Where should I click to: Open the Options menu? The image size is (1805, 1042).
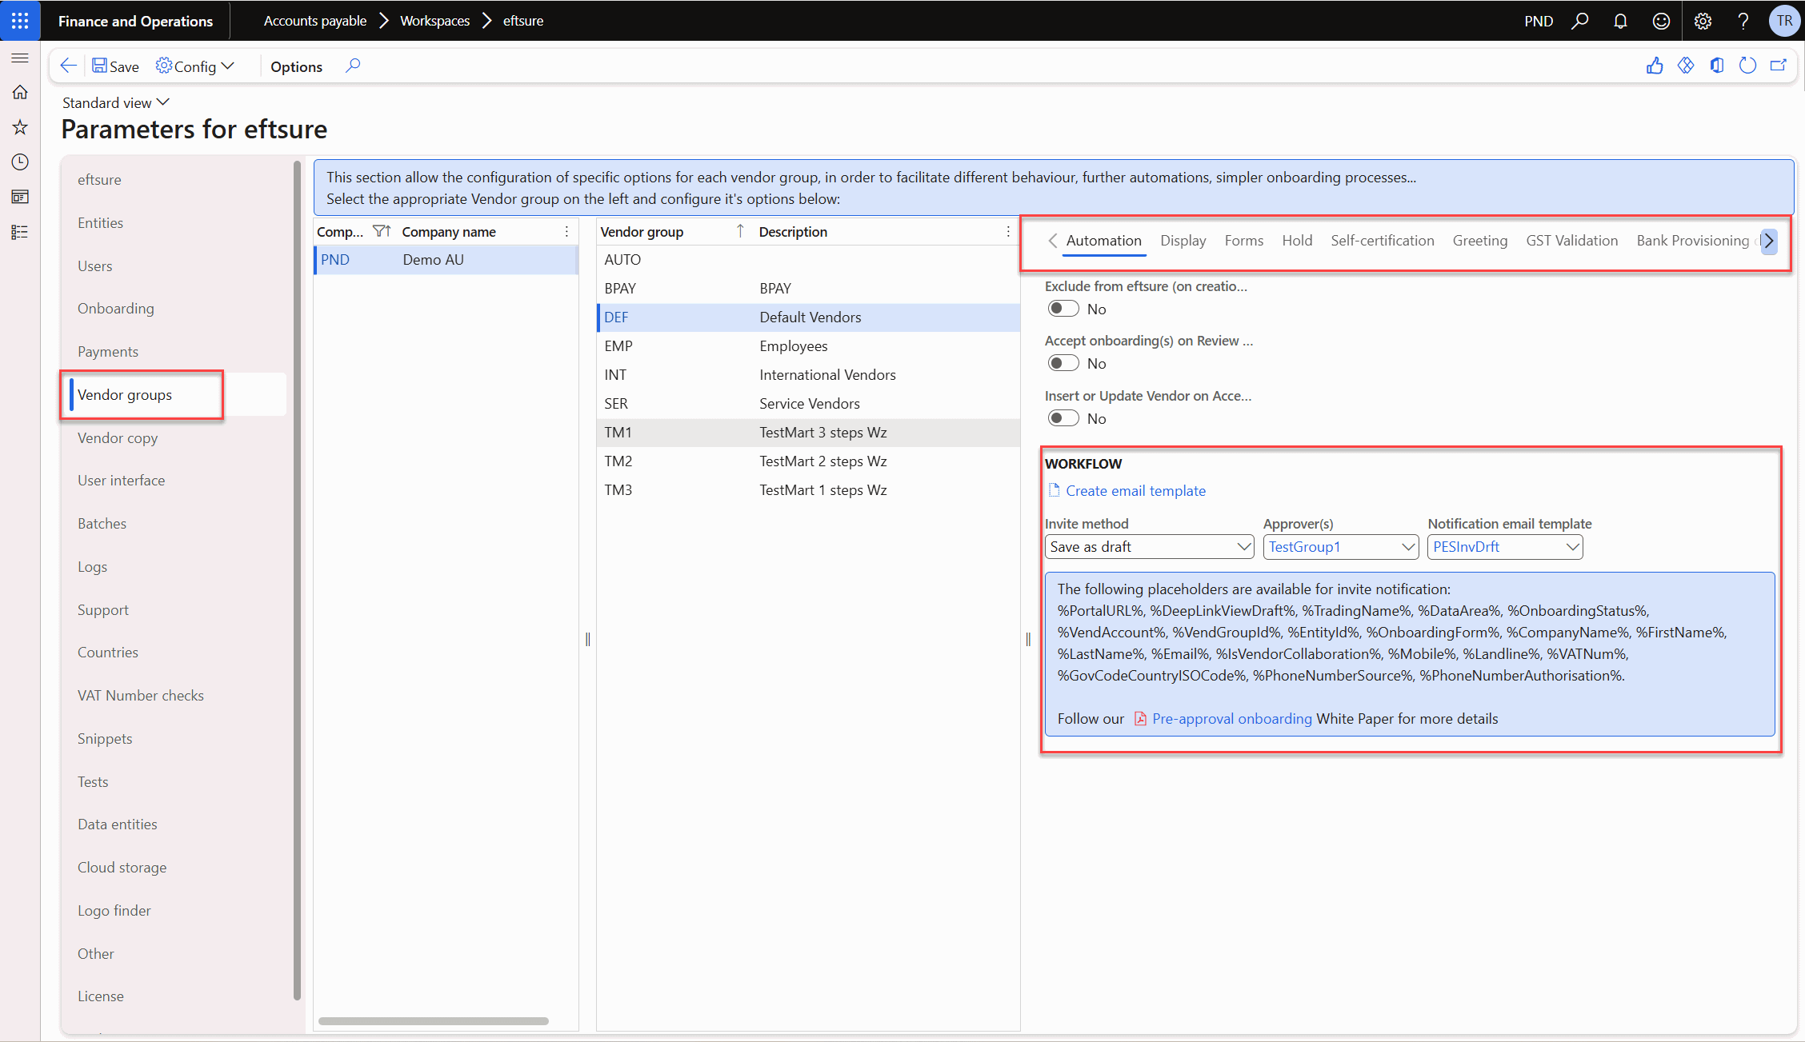[x=296, y=66]
